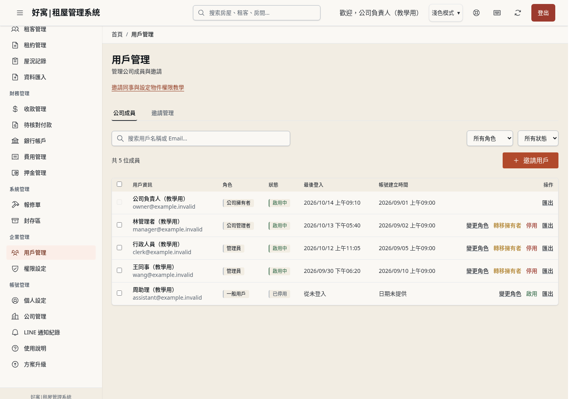Screen dimensions: 574x399
Task: Click the refresh sync icon in header
Action: click(518, 13)
